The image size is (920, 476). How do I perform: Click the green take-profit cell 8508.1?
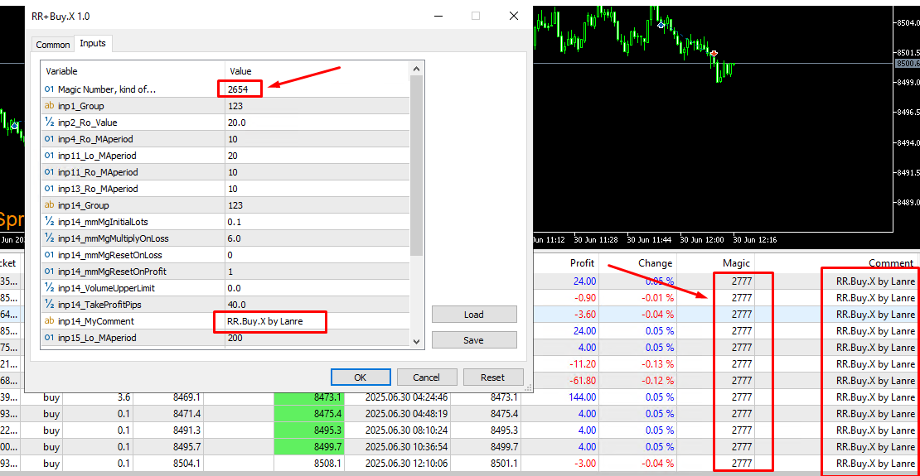coord(309,464)
